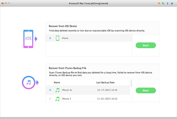The image size is (177, 119).
Task: Click the music note icon for iPhone 5
Action: (x=58, y=99)
